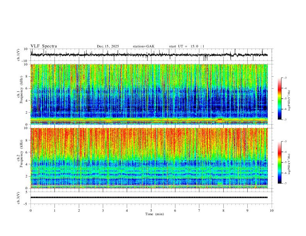Viewport: 306px width, 236px height.
Task: Click time axis tick label "1"
Action: coord(54,211)
